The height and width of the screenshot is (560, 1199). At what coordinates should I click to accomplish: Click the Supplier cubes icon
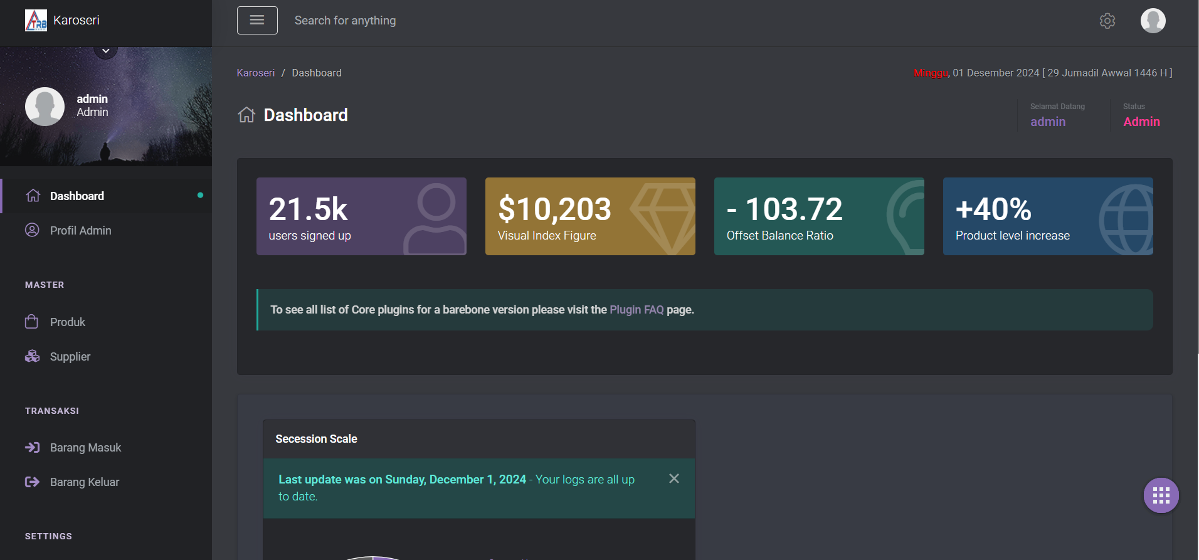pyautogui.click(x=32, y=356)
